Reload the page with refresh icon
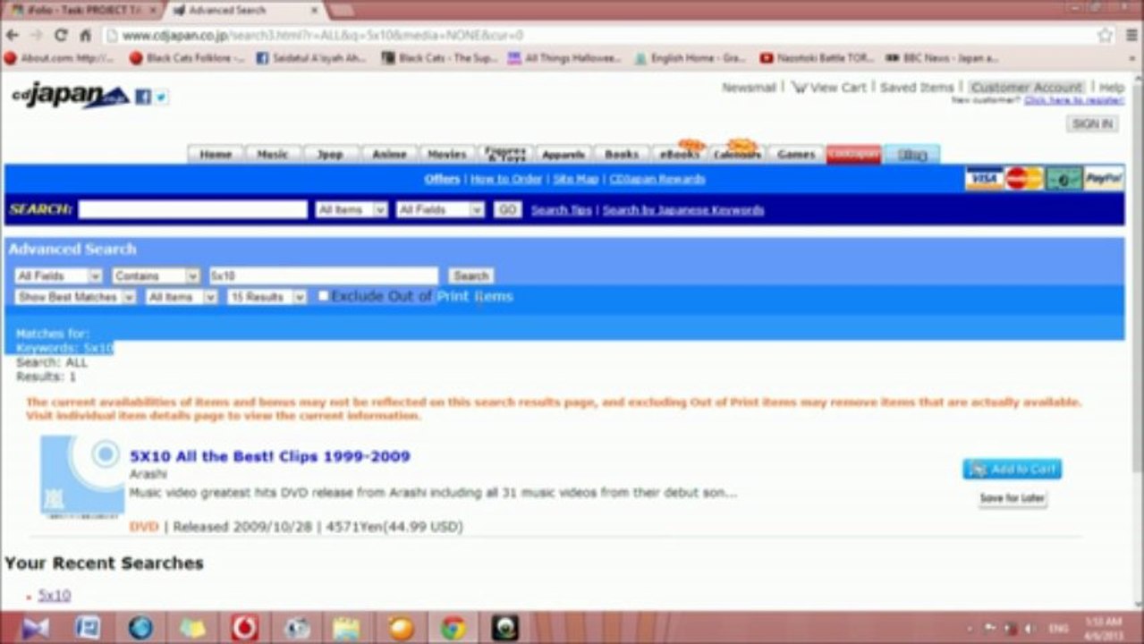Image resolution: width=1144 pixels, height=644 pixels. 61,36
